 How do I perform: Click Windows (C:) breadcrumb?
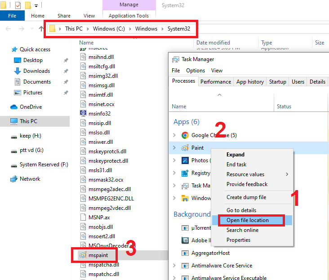[x=109, y=28]
